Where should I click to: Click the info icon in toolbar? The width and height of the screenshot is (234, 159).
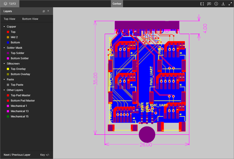[x=216, y=4]
